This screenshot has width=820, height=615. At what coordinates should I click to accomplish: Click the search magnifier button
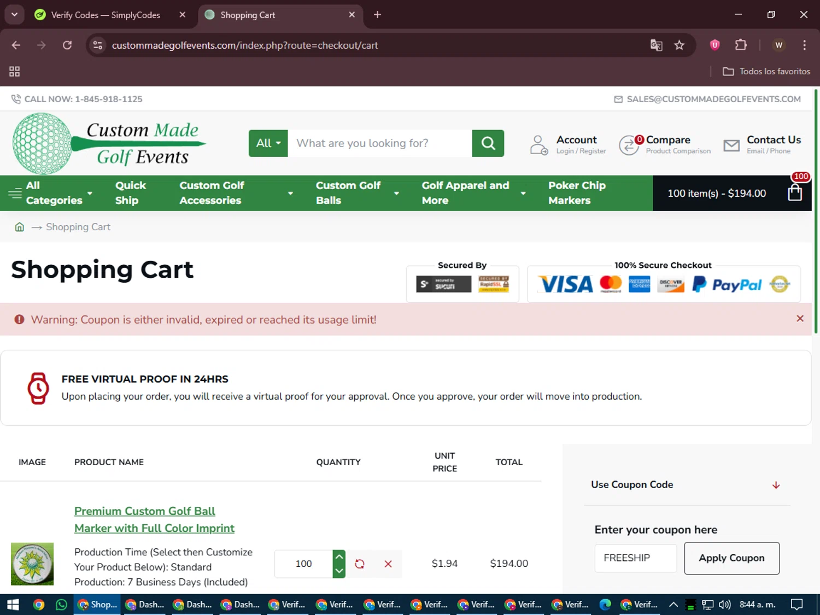[x=488, y=143]
